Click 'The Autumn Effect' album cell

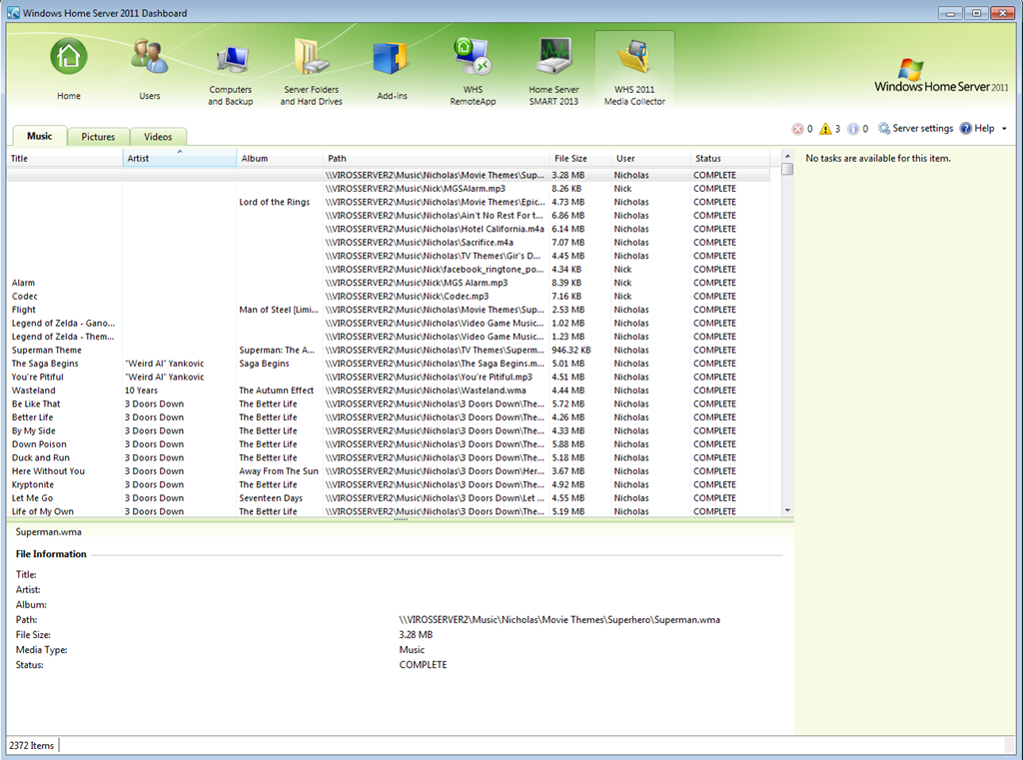point(276,390)
